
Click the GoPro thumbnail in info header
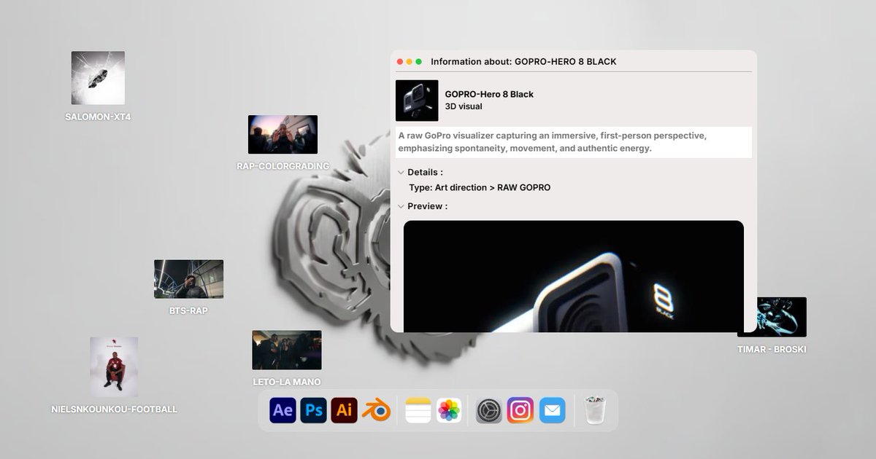417,101
